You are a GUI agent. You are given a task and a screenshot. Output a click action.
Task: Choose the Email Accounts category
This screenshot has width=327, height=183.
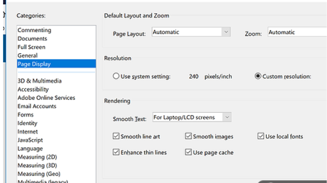pyautogui.click(x=37, y=106)
